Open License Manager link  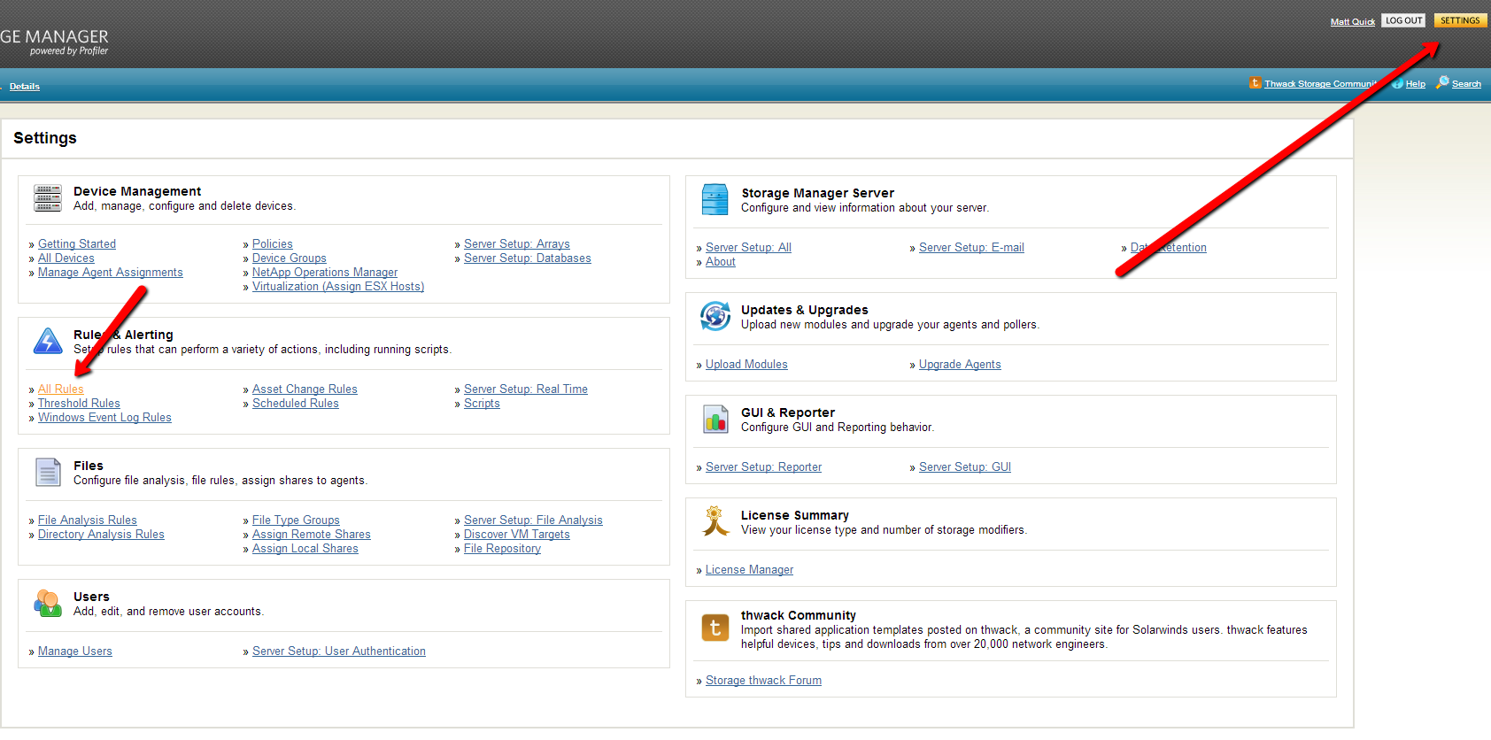(x=749, y=570)
